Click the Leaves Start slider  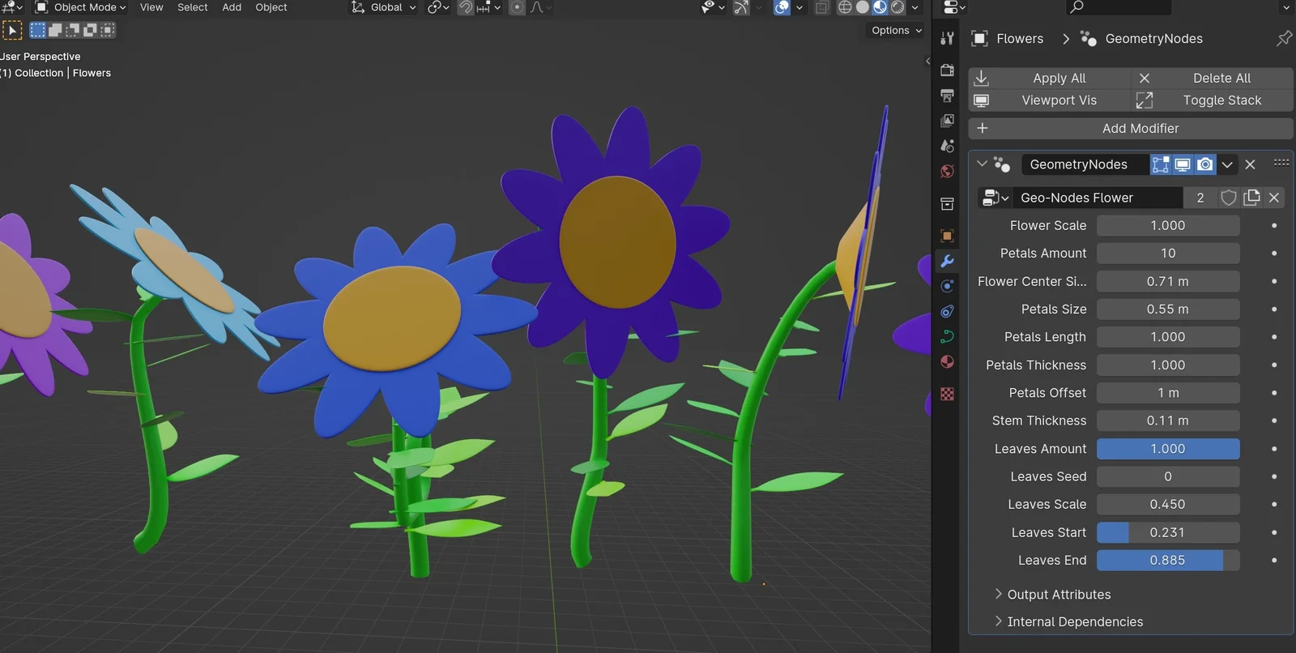pyautogui.click(x=1168, y=532)
